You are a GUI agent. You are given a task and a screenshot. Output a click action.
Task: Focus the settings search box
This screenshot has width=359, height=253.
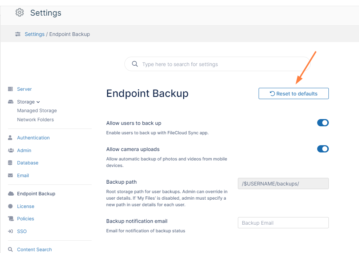coord(218,64)
